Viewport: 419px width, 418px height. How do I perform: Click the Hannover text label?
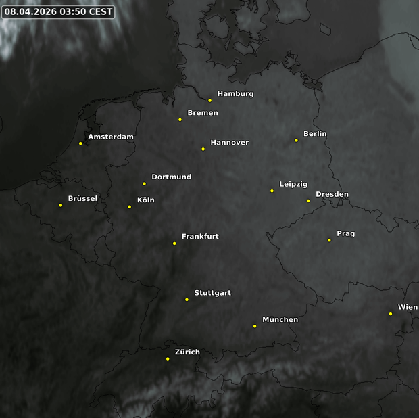[x=229, y=143]
